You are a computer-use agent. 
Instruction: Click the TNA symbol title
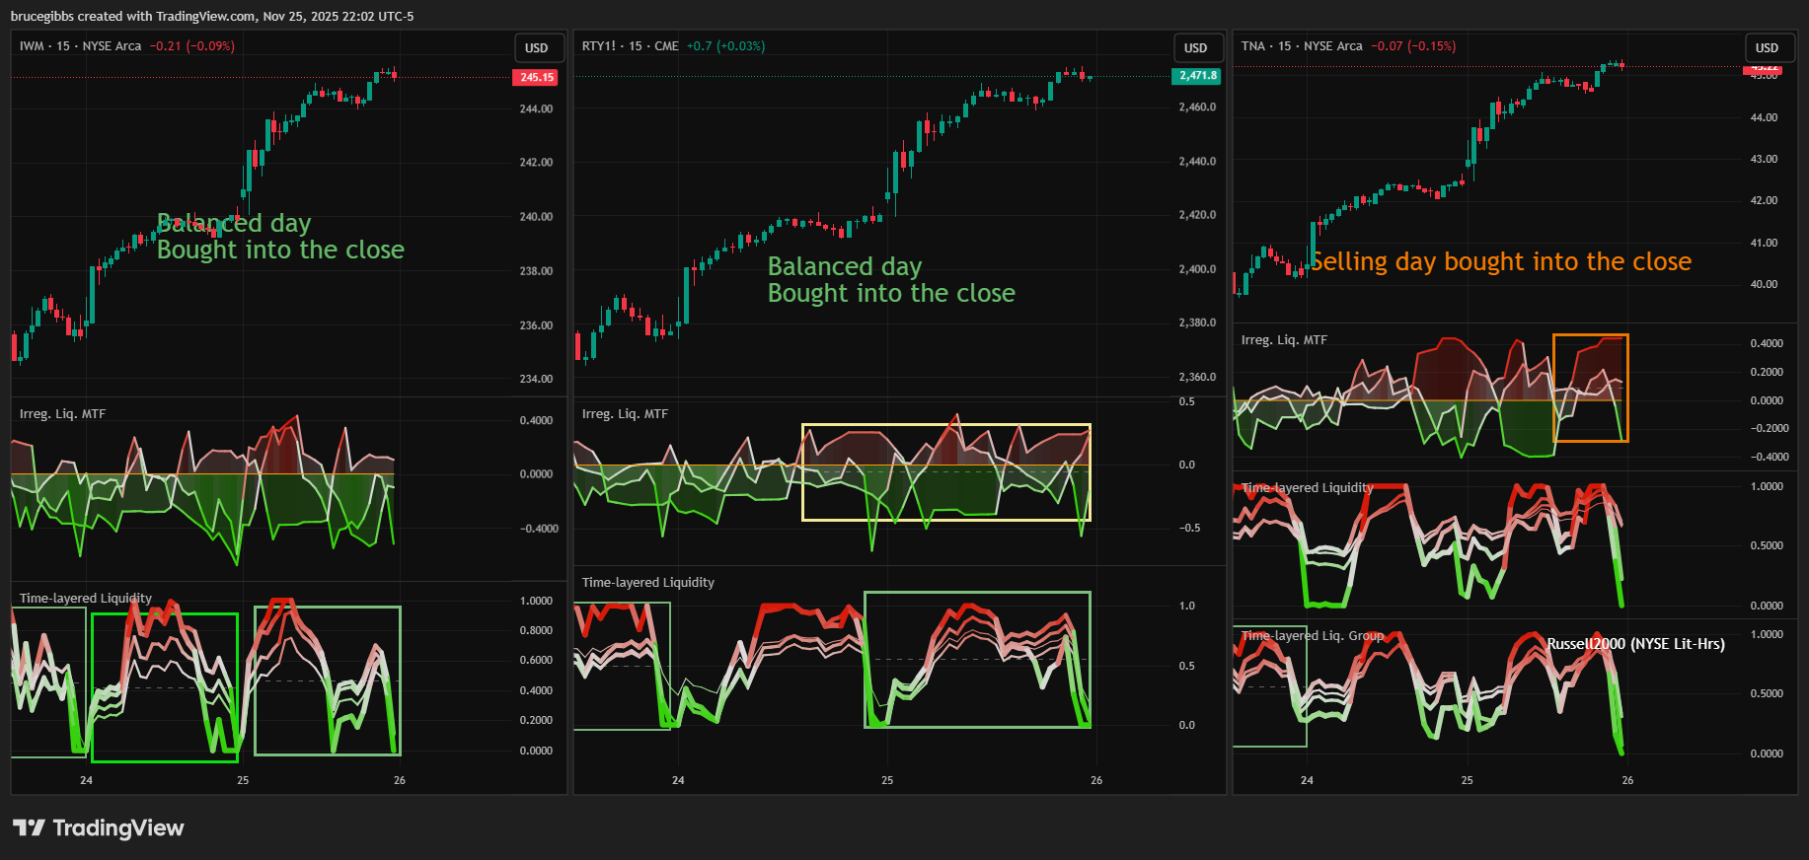[x=1252, y=46]
